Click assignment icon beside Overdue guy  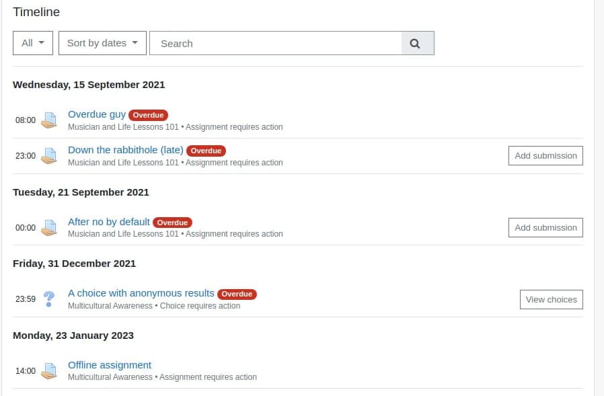coord(49,120)
